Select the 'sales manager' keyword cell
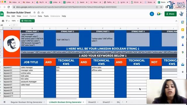Image resolution: width=187 pixels, height=105 pixels. (x=32, y=67)
